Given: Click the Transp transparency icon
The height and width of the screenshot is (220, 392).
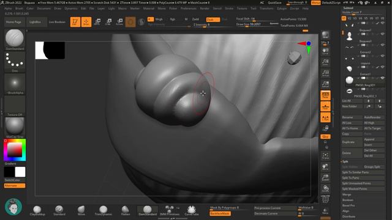Looking at the screenshot, I should tap(325, 211).
